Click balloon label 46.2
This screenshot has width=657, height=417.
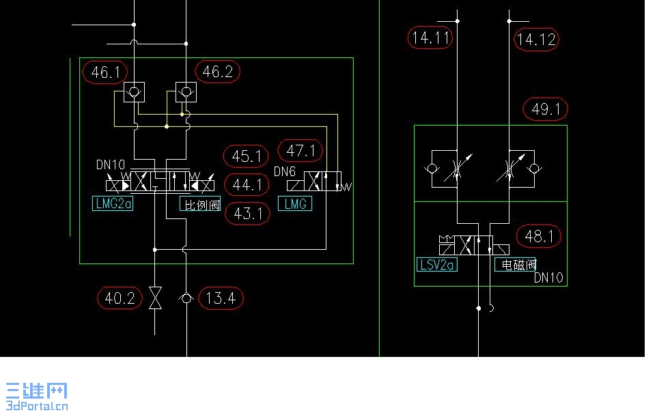(x=217, y=72)
